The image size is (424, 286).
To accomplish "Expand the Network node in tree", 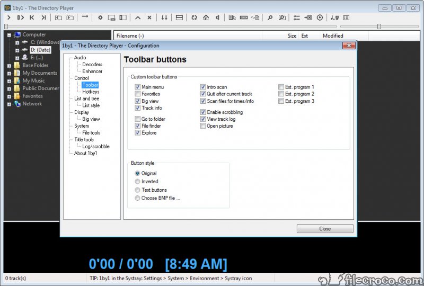I will pos(9,104).
